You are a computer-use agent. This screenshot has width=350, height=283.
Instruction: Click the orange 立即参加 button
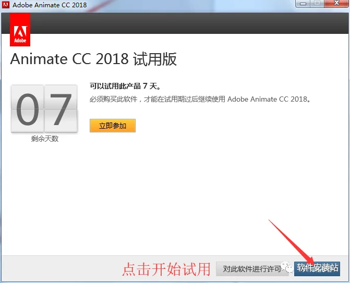113,126
